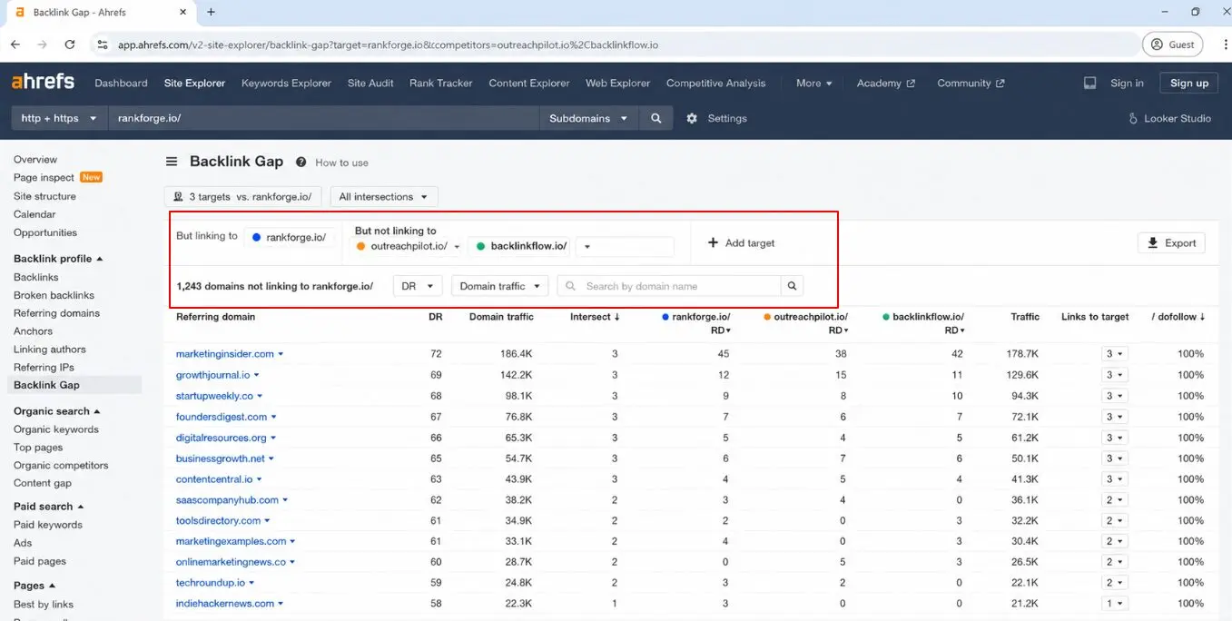Click the Export download icon button

1171,242
